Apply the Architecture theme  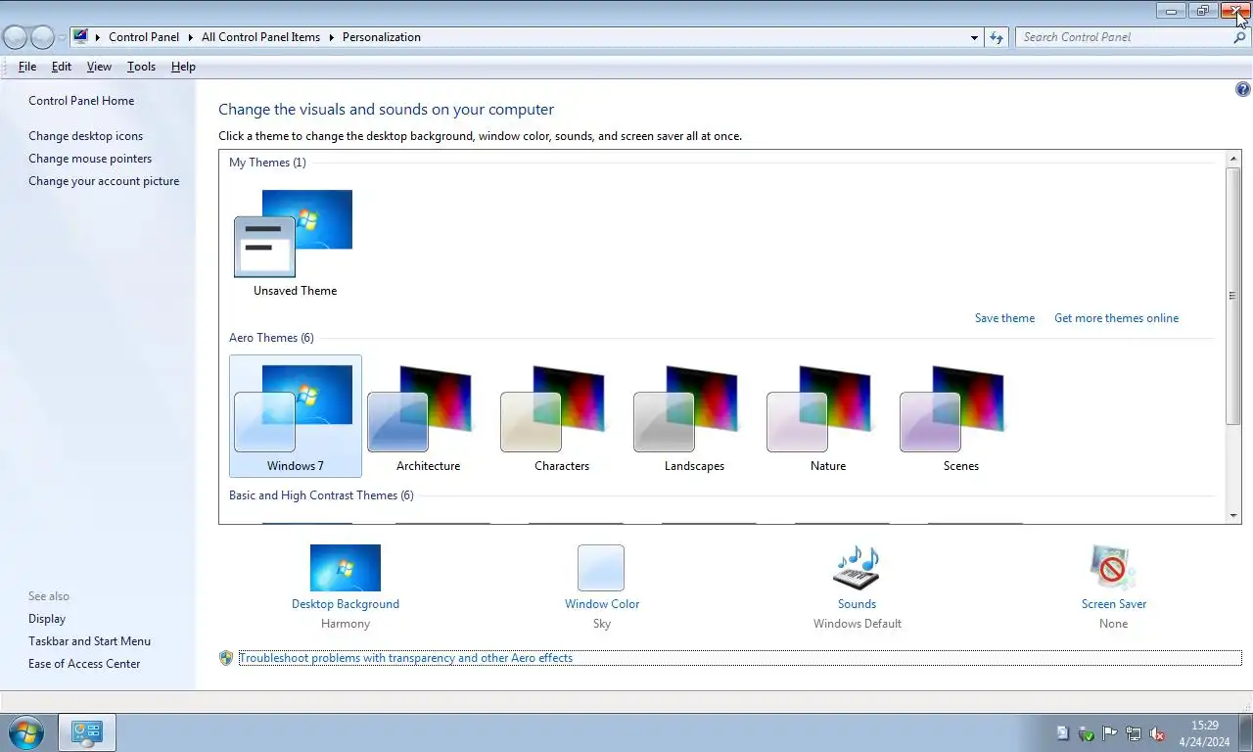(x=428, y=416)
